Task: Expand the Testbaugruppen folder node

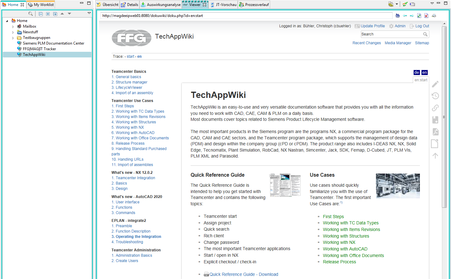Action: pos(13,38)
